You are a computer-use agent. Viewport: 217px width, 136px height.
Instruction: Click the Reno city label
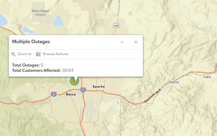[71, 95]
